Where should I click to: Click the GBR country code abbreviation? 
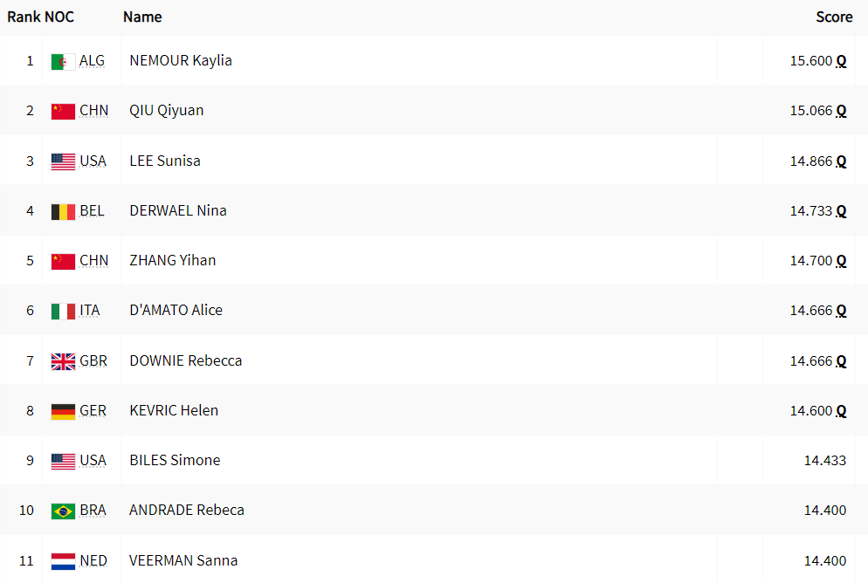tap(93, 360)
